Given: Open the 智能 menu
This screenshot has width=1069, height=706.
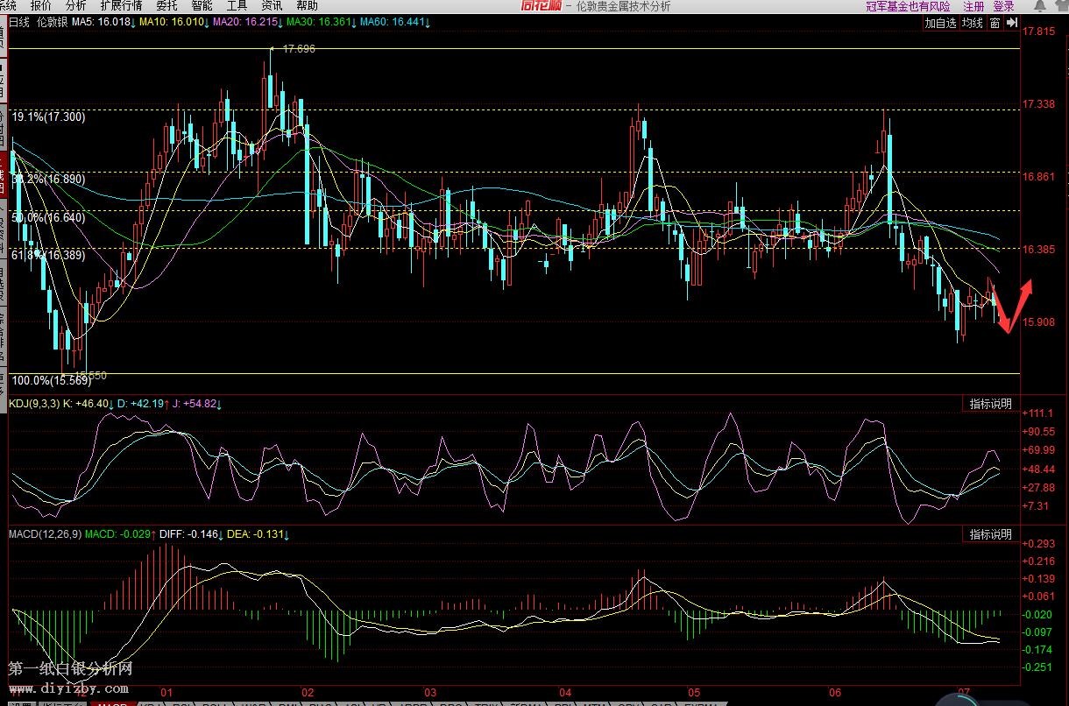Looking at the screenshot, I should point(202,5).
